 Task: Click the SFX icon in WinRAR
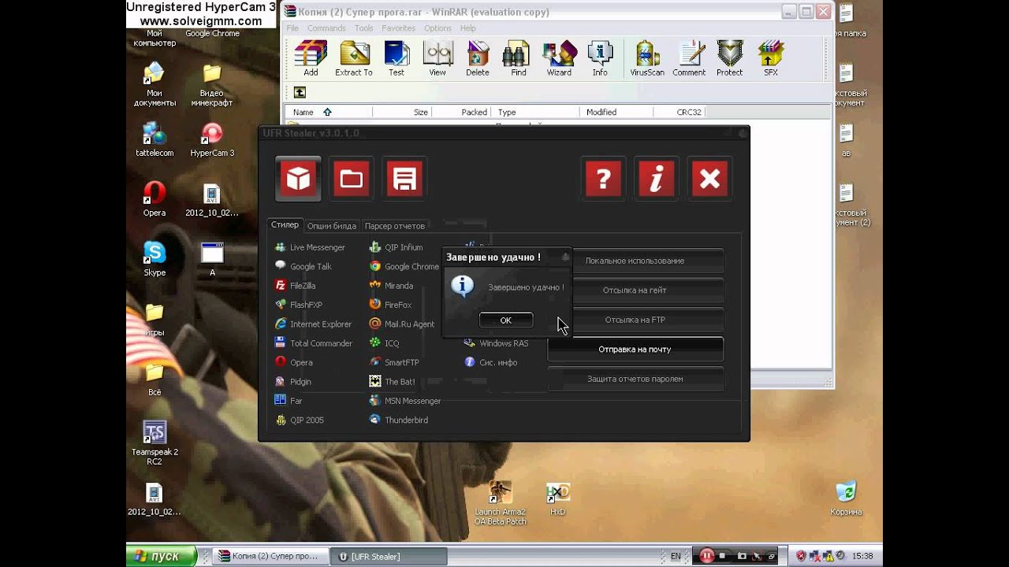tap(771, 59)
